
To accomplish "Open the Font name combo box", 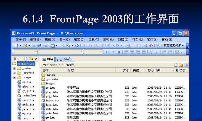I will click(61, 52).
